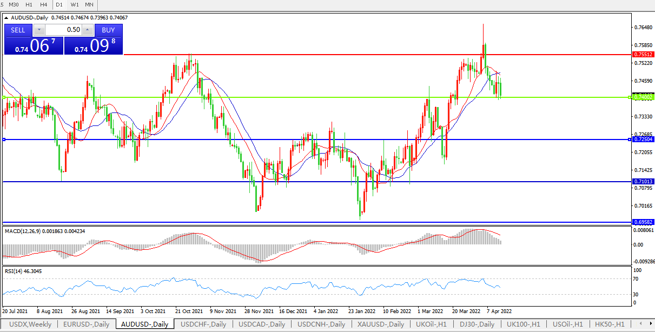The image size is (655, 332).
Task: Click the BUY button
Action: pos(108,30)
